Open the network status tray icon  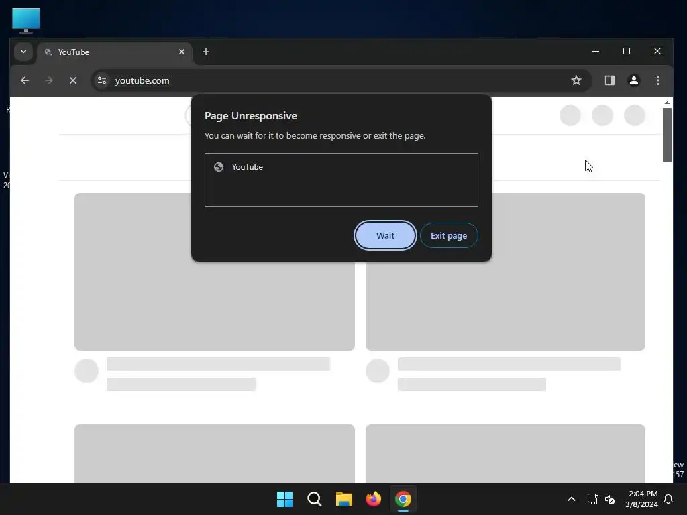pos(592,499)
